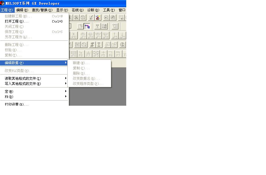This screenshot has width=266, height=175.
Task: Open the 在线 (O) menu
Action: click(78, 10)
